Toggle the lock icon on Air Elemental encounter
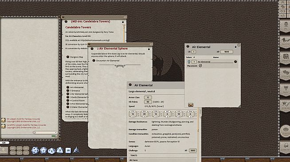 235,47
